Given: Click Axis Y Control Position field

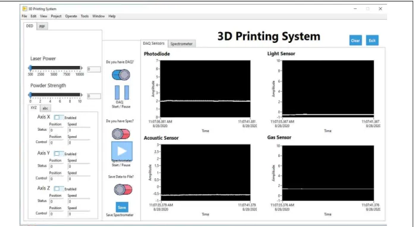Looking at the screenshot, I should click(56, 179).
